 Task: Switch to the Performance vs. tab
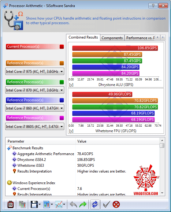140,38
